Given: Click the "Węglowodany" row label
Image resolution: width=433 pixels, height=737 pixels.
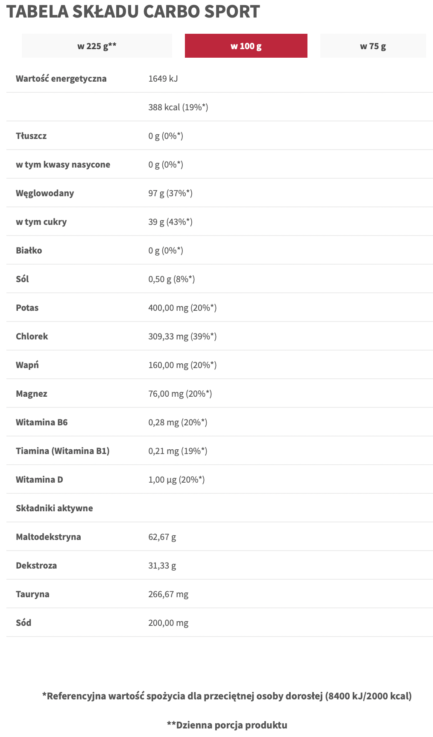Looking at the screenshot, I should click(x=45, y=193).
